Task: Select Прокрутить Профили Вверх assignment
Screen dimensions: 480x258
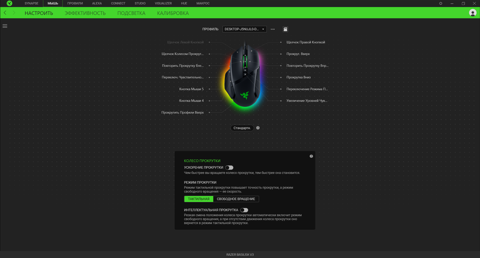Action: tap(182, 113)
